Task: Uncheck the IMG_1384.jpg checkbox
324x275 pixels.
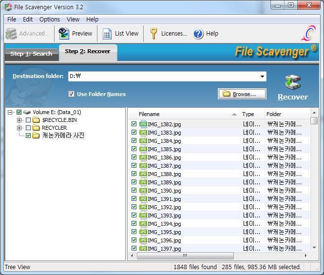Action: coord(134,140)
